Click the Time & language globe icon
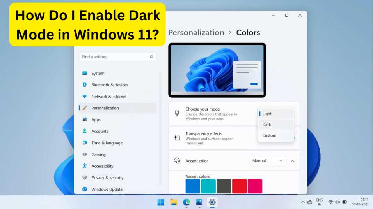Viewport: 373px width, 209px height. (85, 143)
